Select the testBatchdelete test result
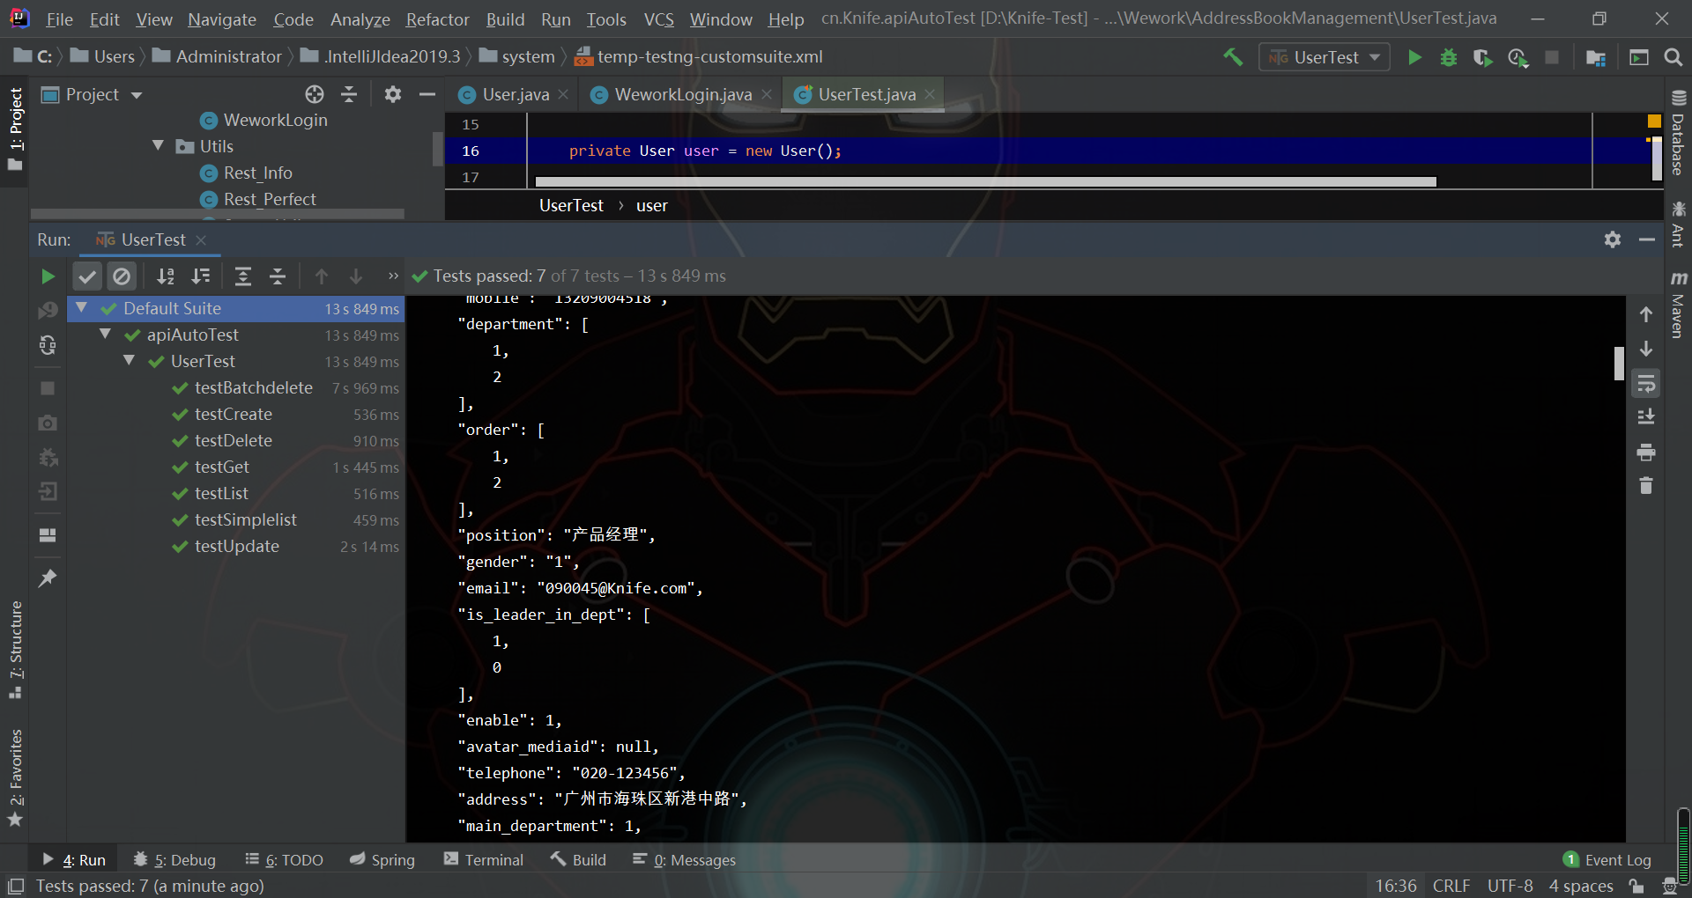 (x=253, y=387)
